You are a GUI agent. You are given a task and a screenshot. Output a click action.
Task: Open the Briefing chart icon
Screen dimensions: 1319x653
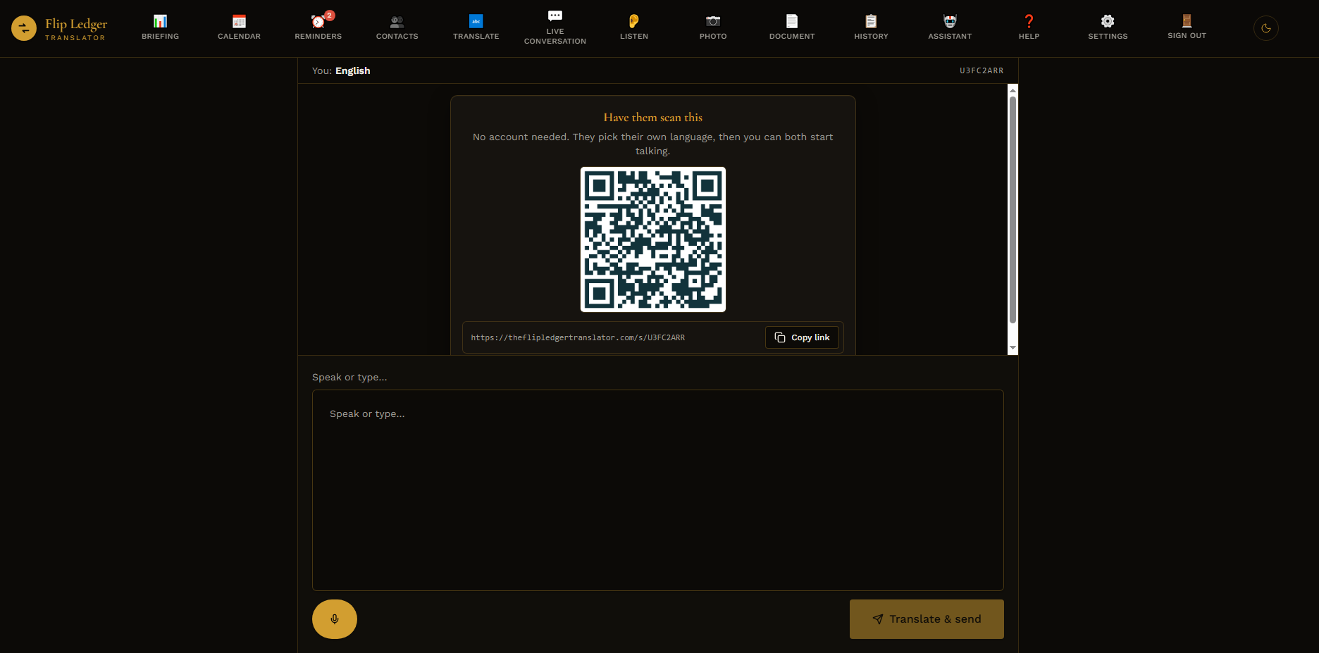(x=160, y=21)
